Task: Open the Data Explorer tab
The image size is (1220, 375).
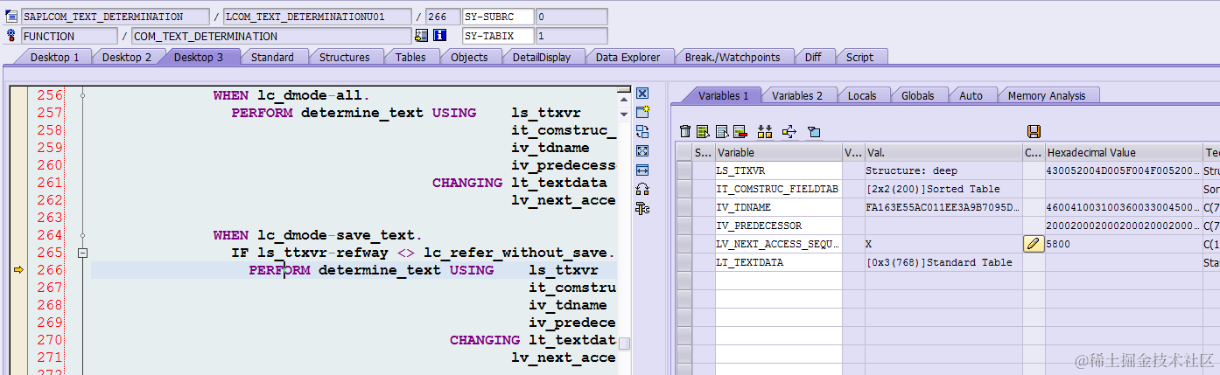Action: (x=628, y=57)
